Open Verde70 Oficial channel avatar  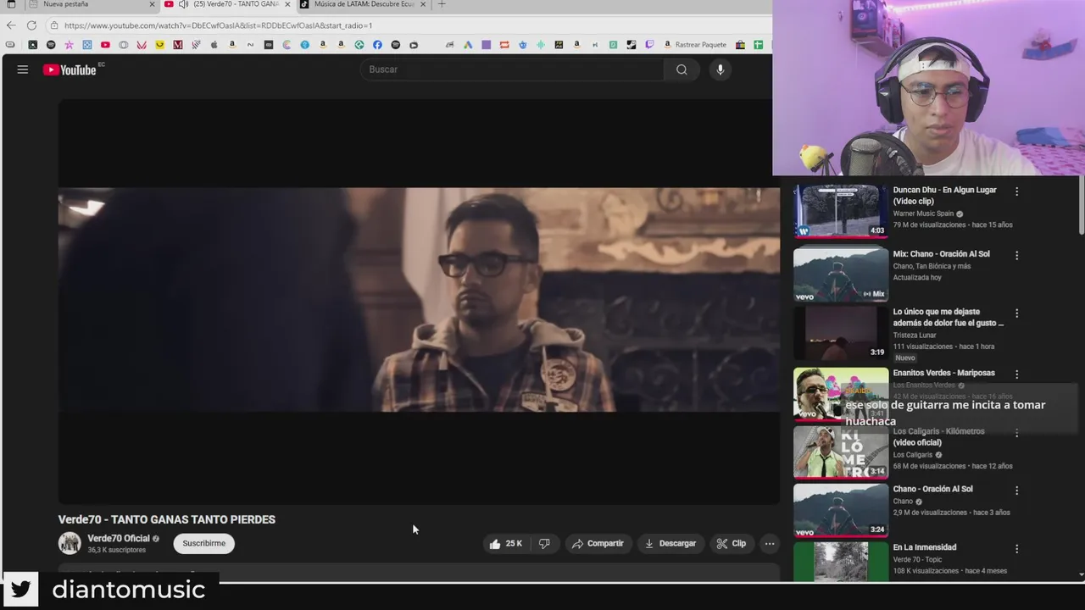coord(70,543)
